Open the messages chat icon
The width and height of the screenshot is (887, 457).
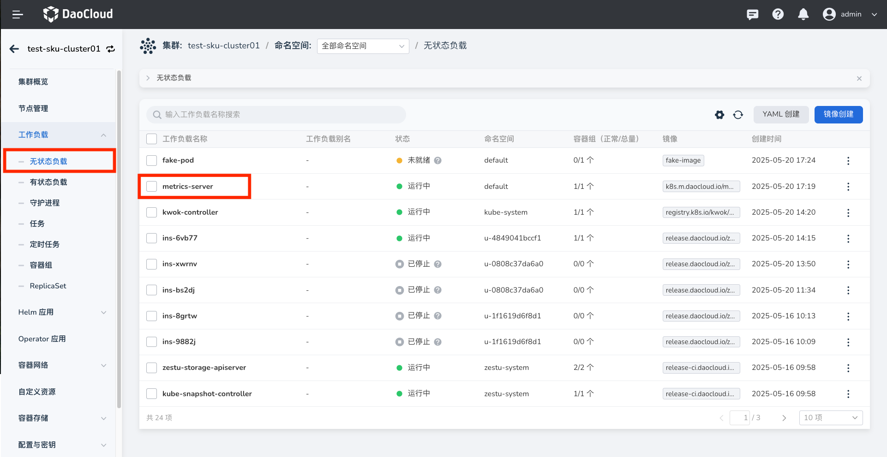pyautogui.click(x=752, y=14)
